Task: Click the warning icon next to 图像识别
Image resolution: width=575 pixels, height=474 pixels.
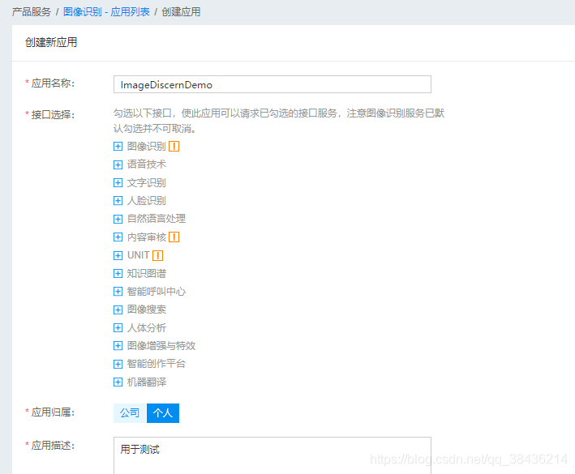Action: pos(174,147)
